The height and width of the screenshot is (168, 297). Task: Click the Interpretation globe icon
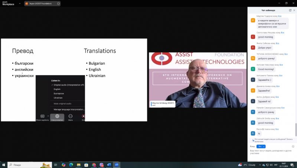[57, 116]
